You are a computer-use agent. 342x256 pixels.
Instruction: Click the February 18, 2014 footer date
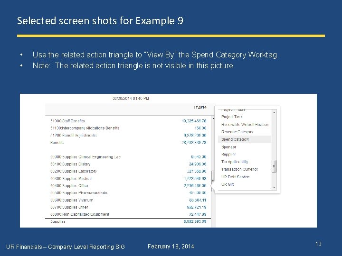[x=171, y=247]
